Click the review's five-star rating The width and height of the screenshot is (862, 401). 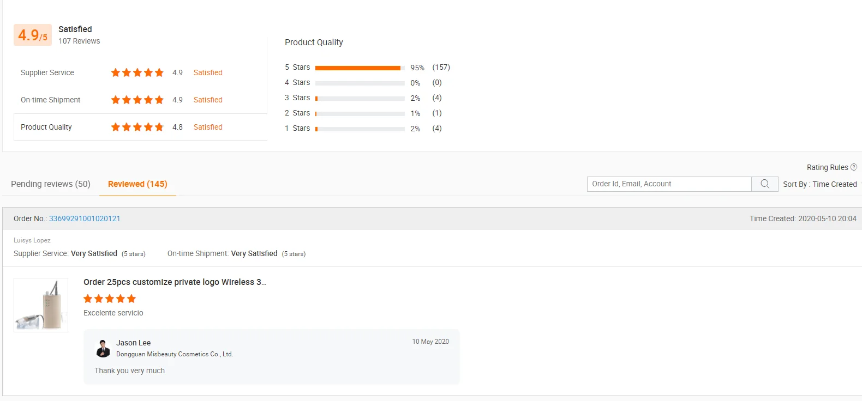pos(110,299)
